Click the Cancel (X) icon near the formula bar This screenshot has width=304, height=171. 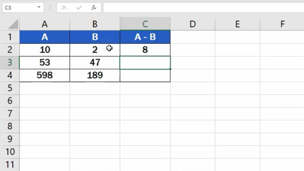pos(64,8)
